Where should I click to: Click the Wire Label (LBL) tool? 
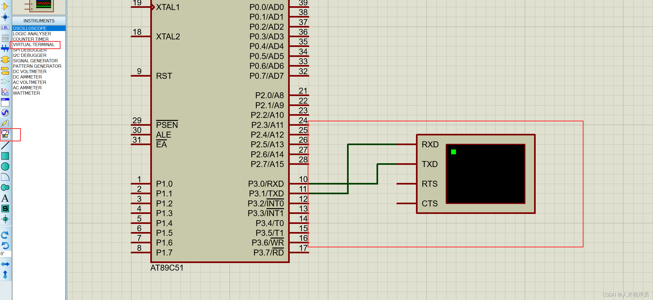pyautogui.click(x=5, y=28)
